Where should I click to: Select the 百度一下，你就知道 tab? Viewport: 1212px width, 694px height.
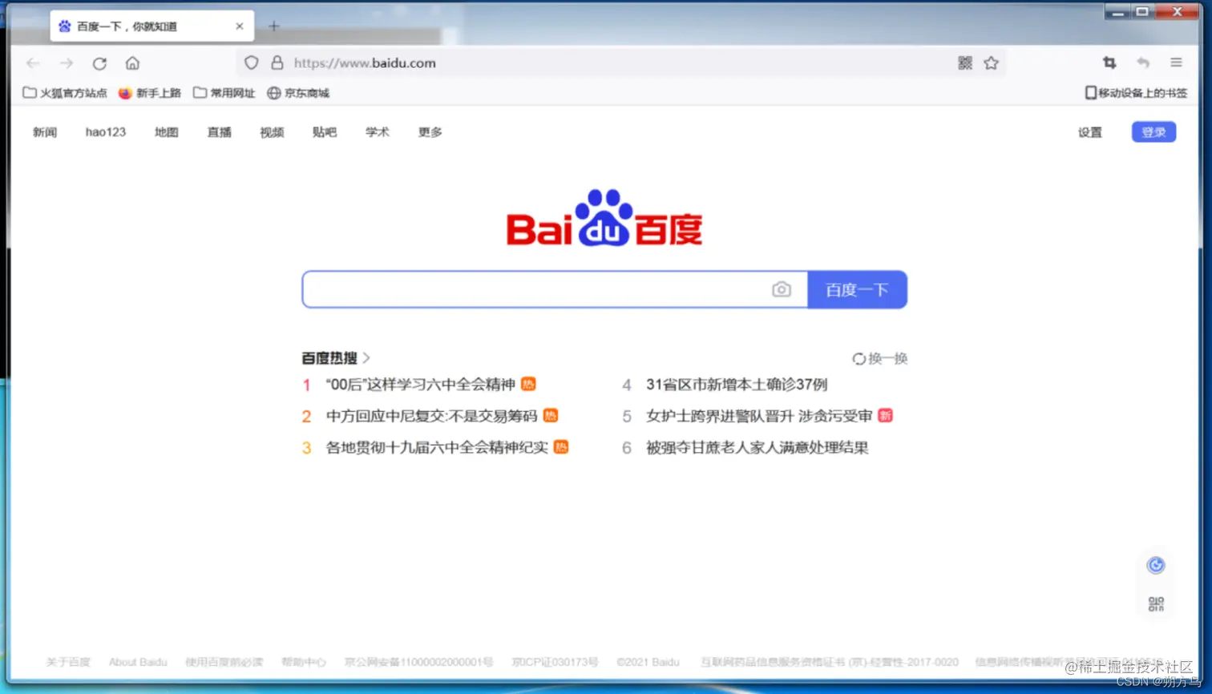pyautogui.click(x=152, y=26)
